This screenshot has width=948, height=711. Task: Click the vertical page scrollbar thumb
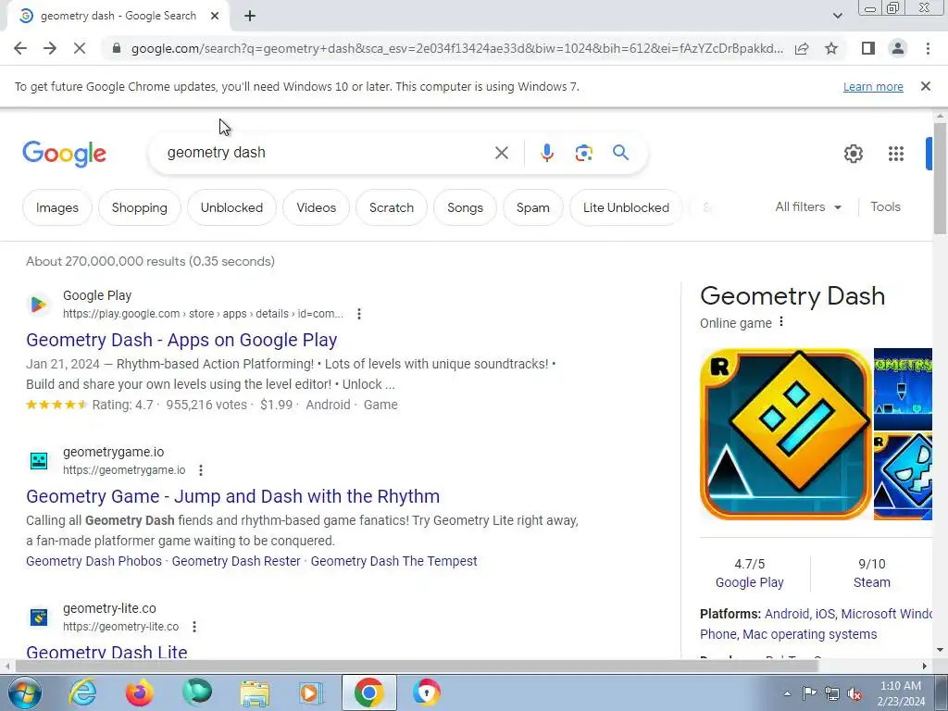coord(940,179)
